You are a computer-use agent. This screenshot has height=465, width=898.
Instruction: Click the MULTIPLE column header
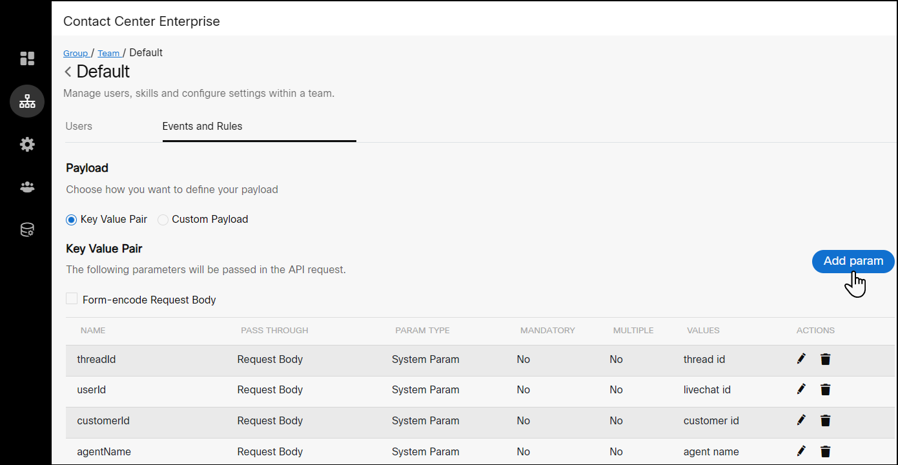633,330
